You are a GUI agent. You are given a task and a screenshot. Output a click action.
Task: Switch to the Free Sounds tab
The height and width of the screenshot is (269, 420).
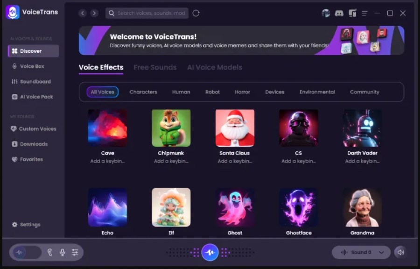tap(155, 67)
